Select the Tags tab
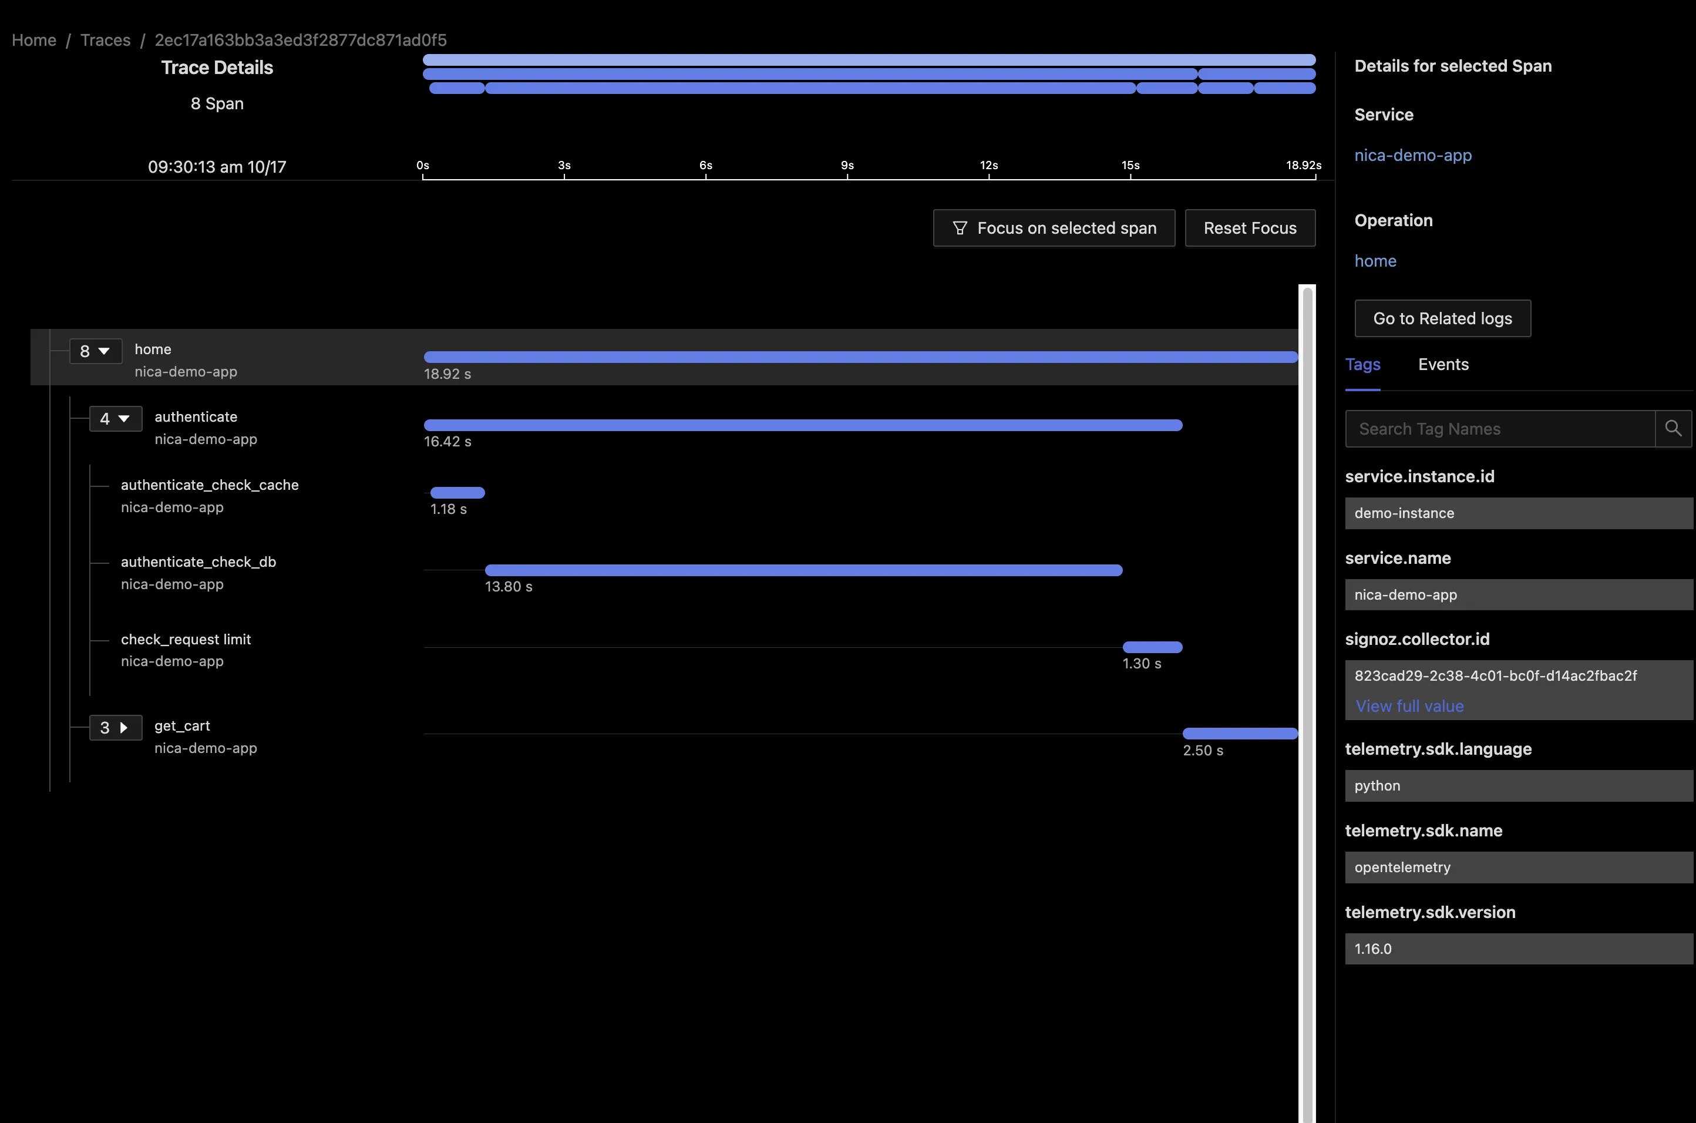The height and width of the screenshot is (1123, 1696). tap(1362, 365)
